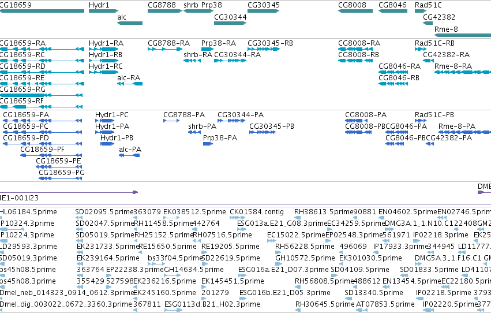This screenshot has height=313, width=491.
Task: Select the ESG013a.E21_G08.3prime EST label
Action: 282,223
